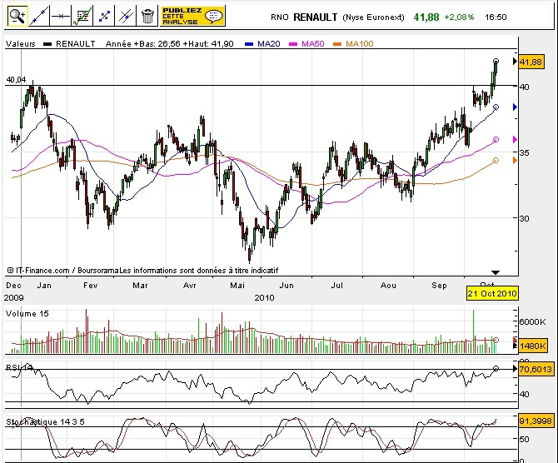The image size is (558, 463).
Task: Click the Année +Bas: 26,56 +Haut: 41,90 text
Action: [x=170, y=44]
